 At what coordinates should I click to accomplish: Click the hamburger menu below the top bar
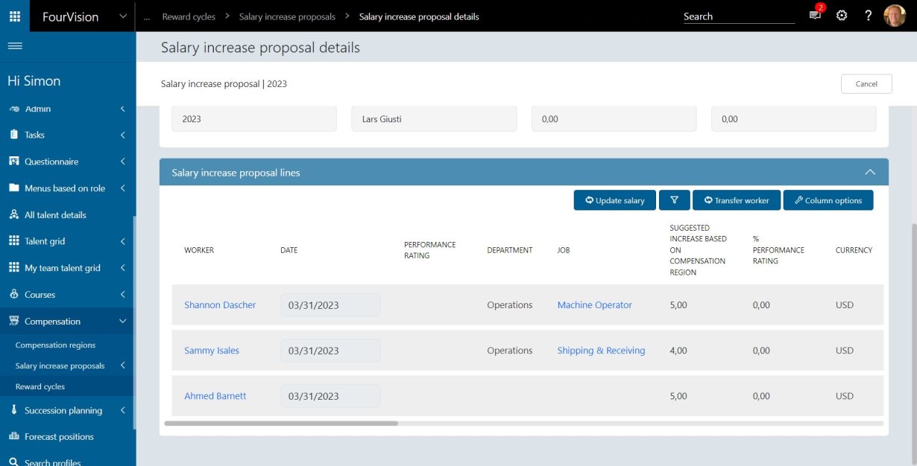click(15, 45)
